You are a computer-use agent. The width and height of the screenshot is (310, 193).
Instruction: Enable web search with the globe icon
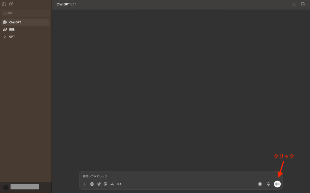tap(92, 184)
